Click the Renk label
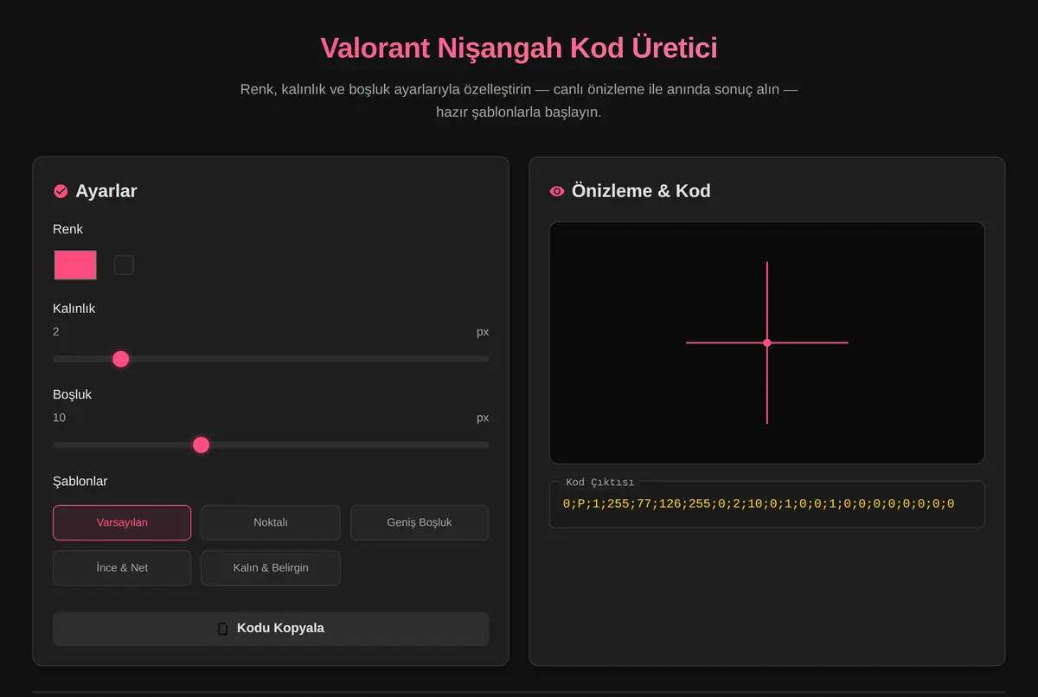 point(68,229)
